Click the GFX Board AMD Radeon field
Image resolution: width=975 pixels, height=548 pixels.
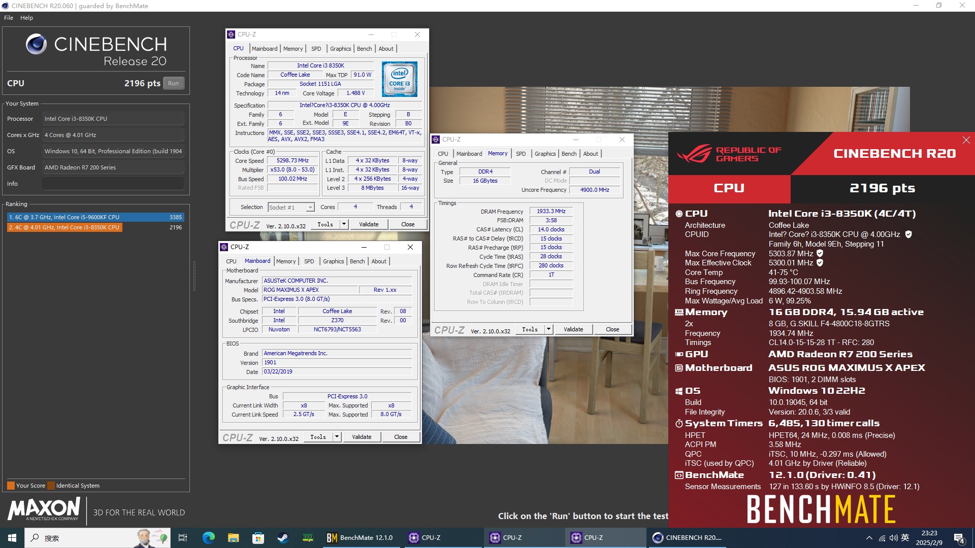pyautogui.click(x=113, y=167)
